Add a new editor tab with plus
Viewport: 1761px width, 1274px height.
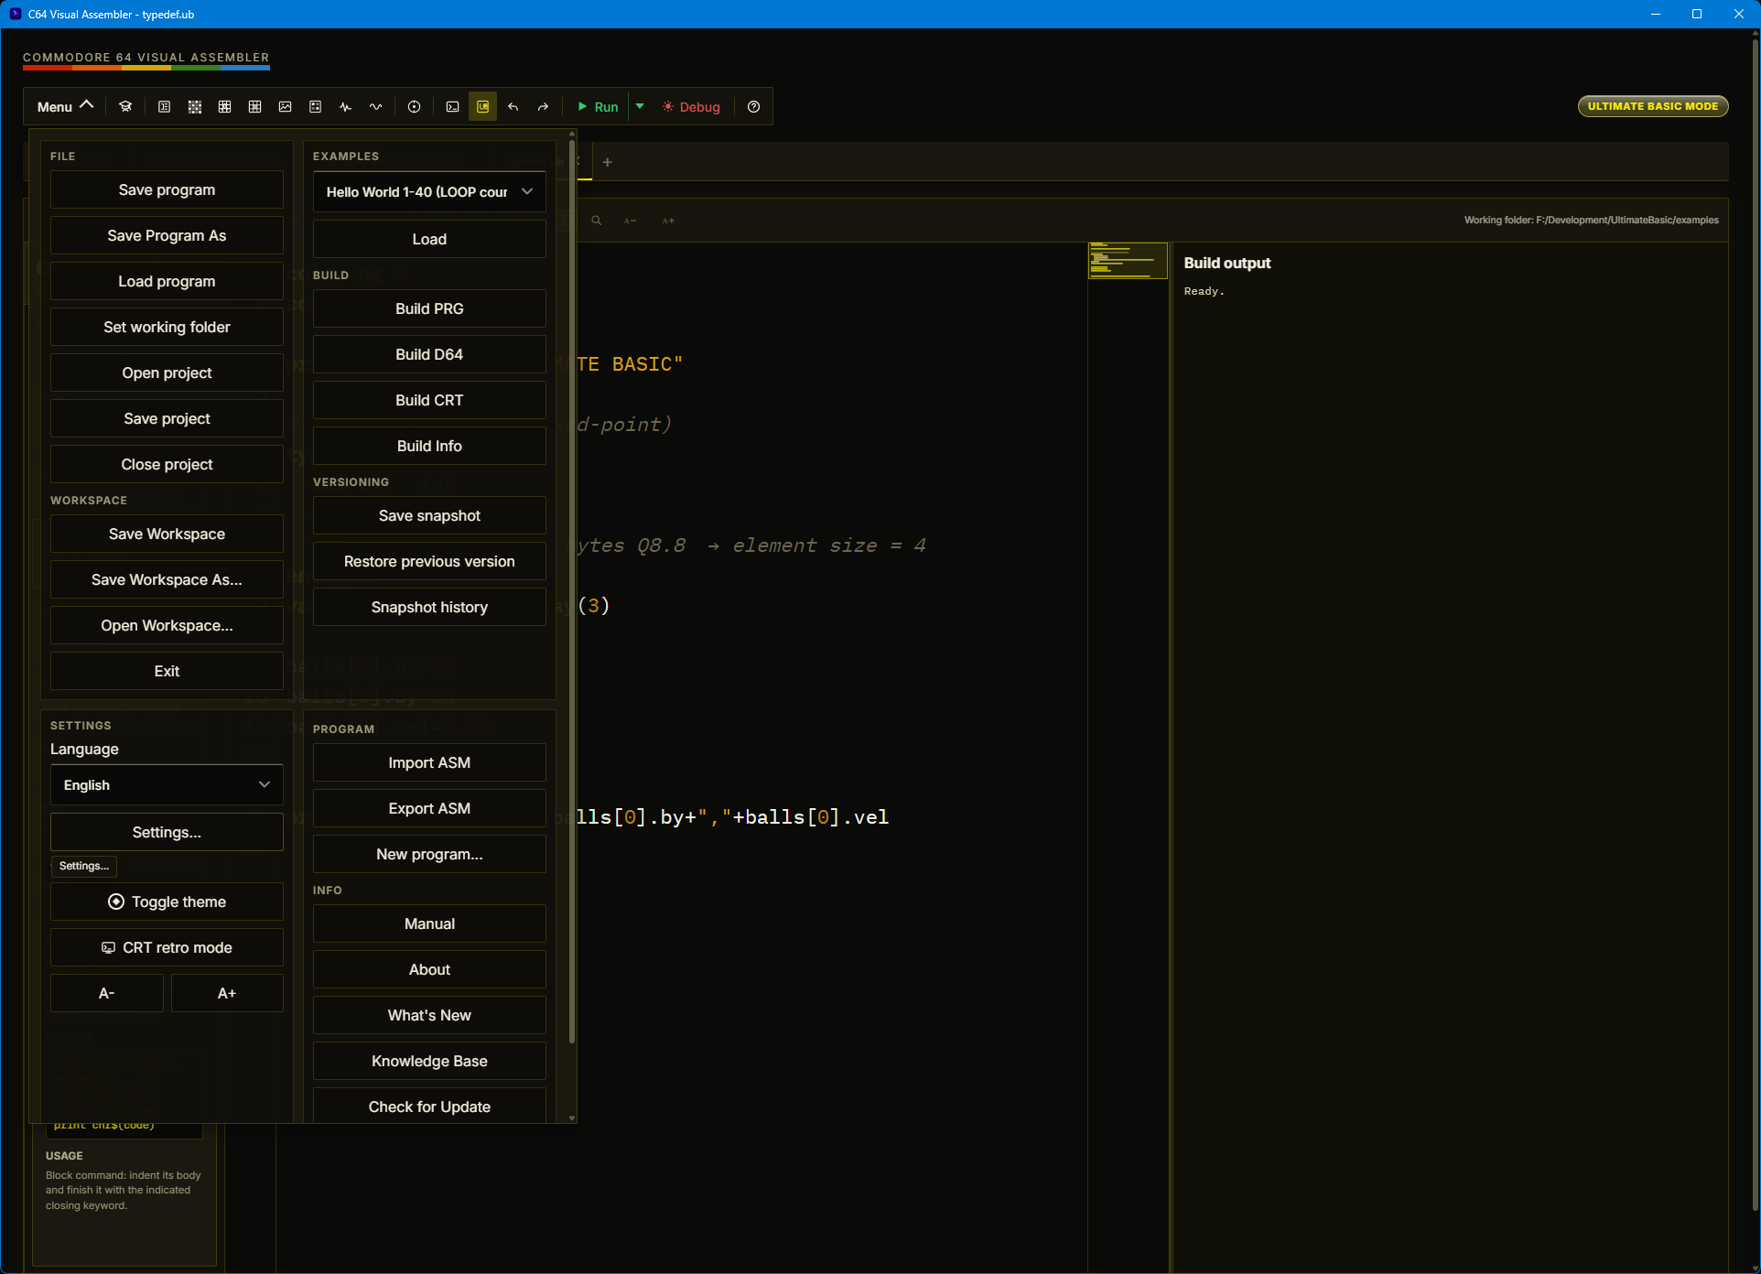pyautogui.click(x=608, y=162)
